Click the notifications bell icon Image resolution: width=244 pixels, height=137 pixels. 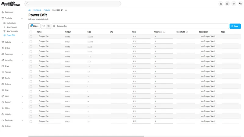234,4
